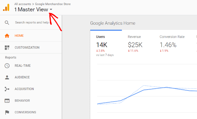This screenshot has width=197, height=119.
Task: Click the Google Merchandise Store breadcrumb
Action: (53, 4)
